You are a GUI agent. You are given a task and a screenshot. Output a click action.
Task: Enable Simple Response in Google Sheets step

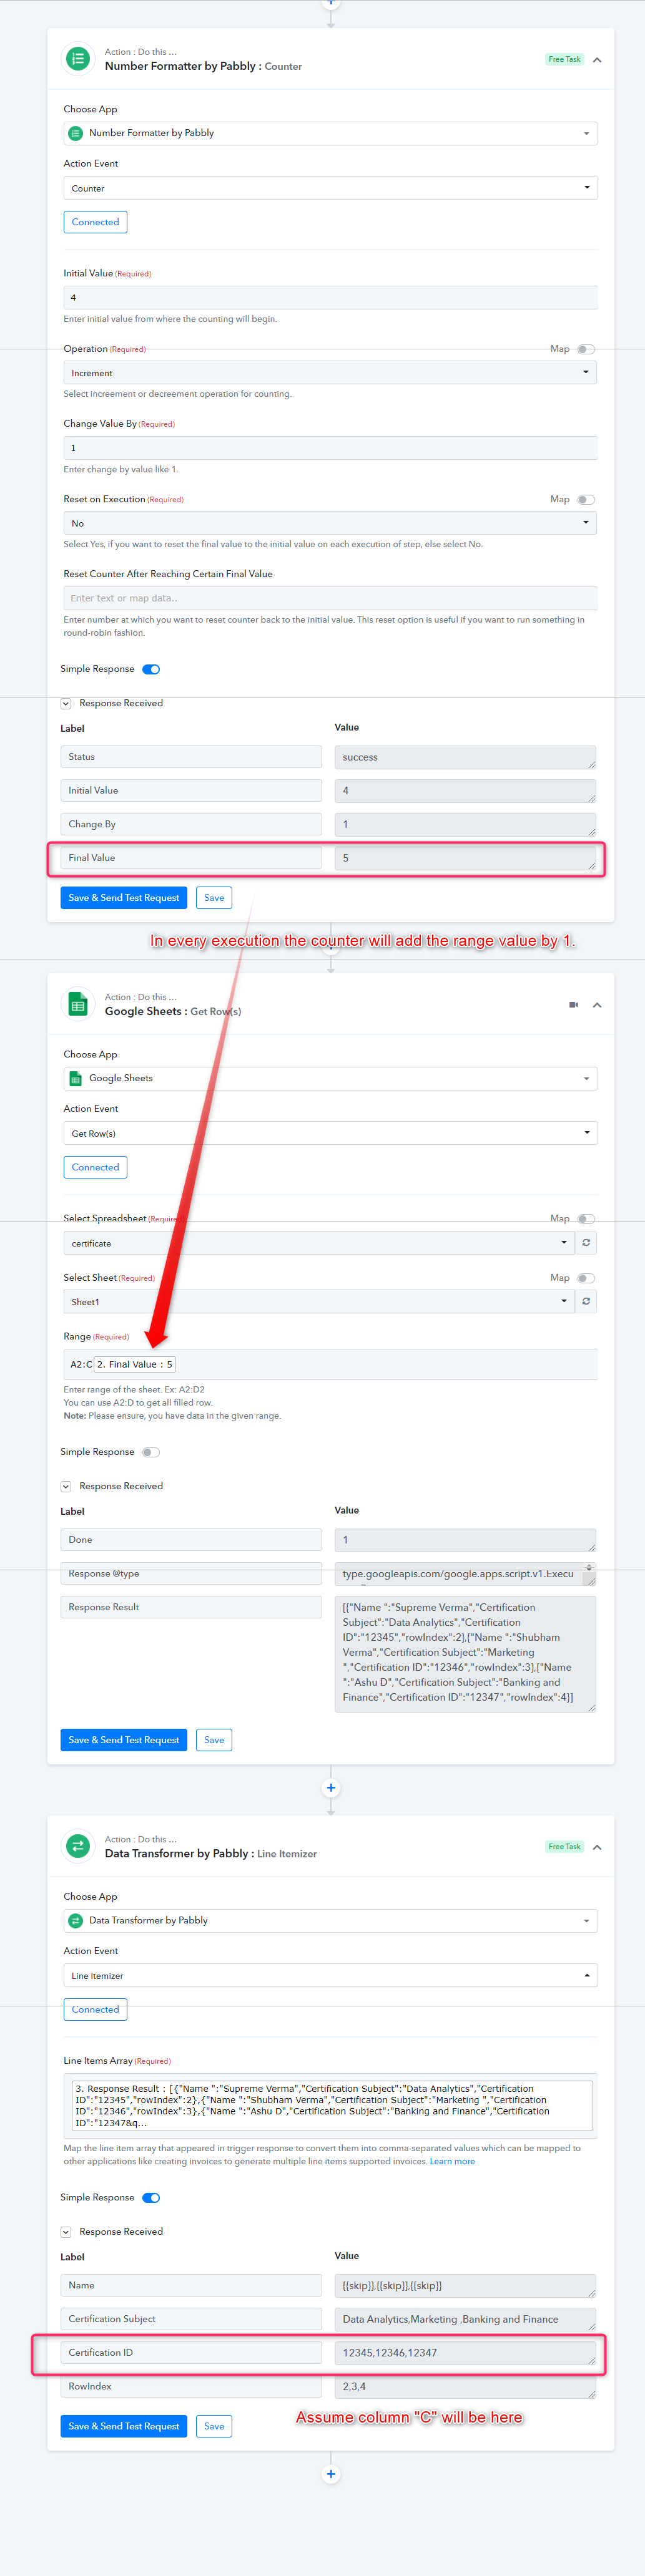pos(151,1452)
